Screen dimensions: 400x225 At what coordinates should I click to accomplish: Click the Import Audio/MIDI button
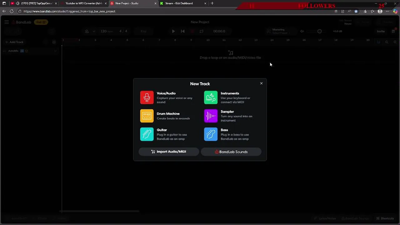[169, 152]
